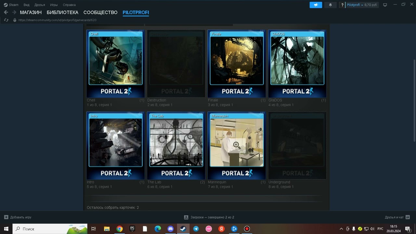Expand hidden system tray icons chevron

point(341,229)
